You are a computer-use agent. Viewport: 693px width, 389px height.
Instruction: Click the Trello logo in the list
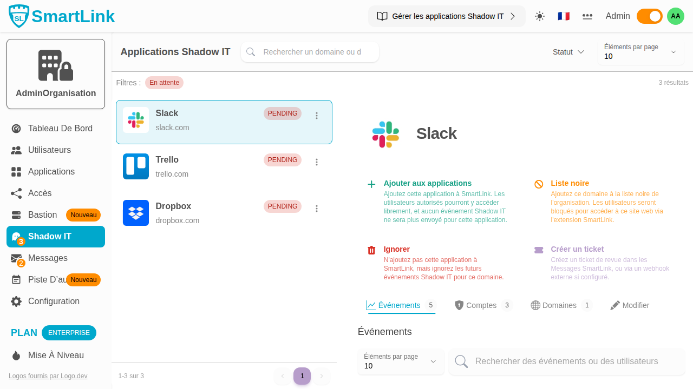click(x=135, y=166)
